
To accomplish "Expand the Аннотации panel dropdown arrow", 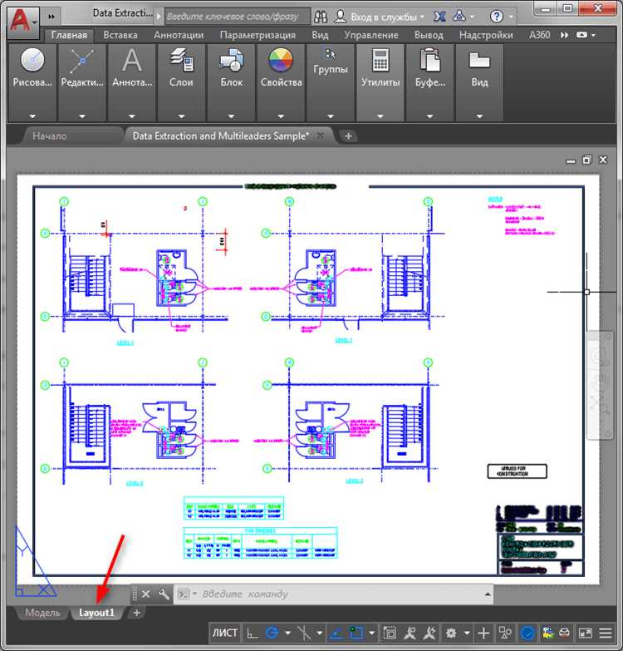I will pyautogui.click(x=132, y=116).
